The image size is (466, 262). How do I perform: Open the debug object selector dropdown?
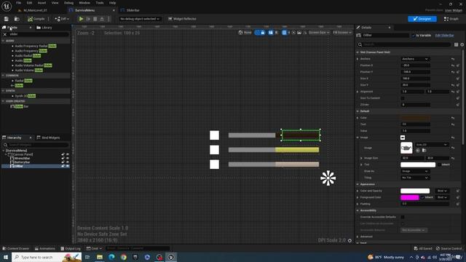point(140,19)
